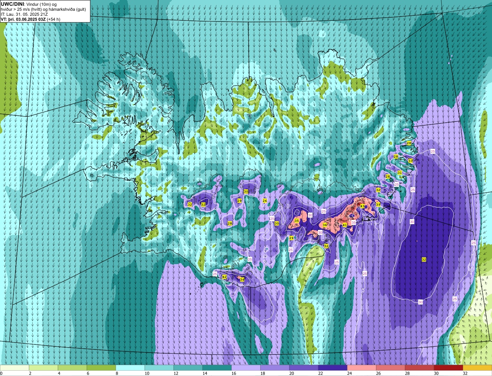Click the 'IT: Lau. 31. 05. 2025 21Z' line
Image resolution: width=492 pixels, height=376 pixels.
click(24, 14)
